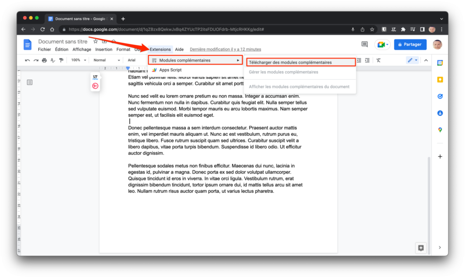Open the Aide menu
465x278 pixels.
coord(179,49)
